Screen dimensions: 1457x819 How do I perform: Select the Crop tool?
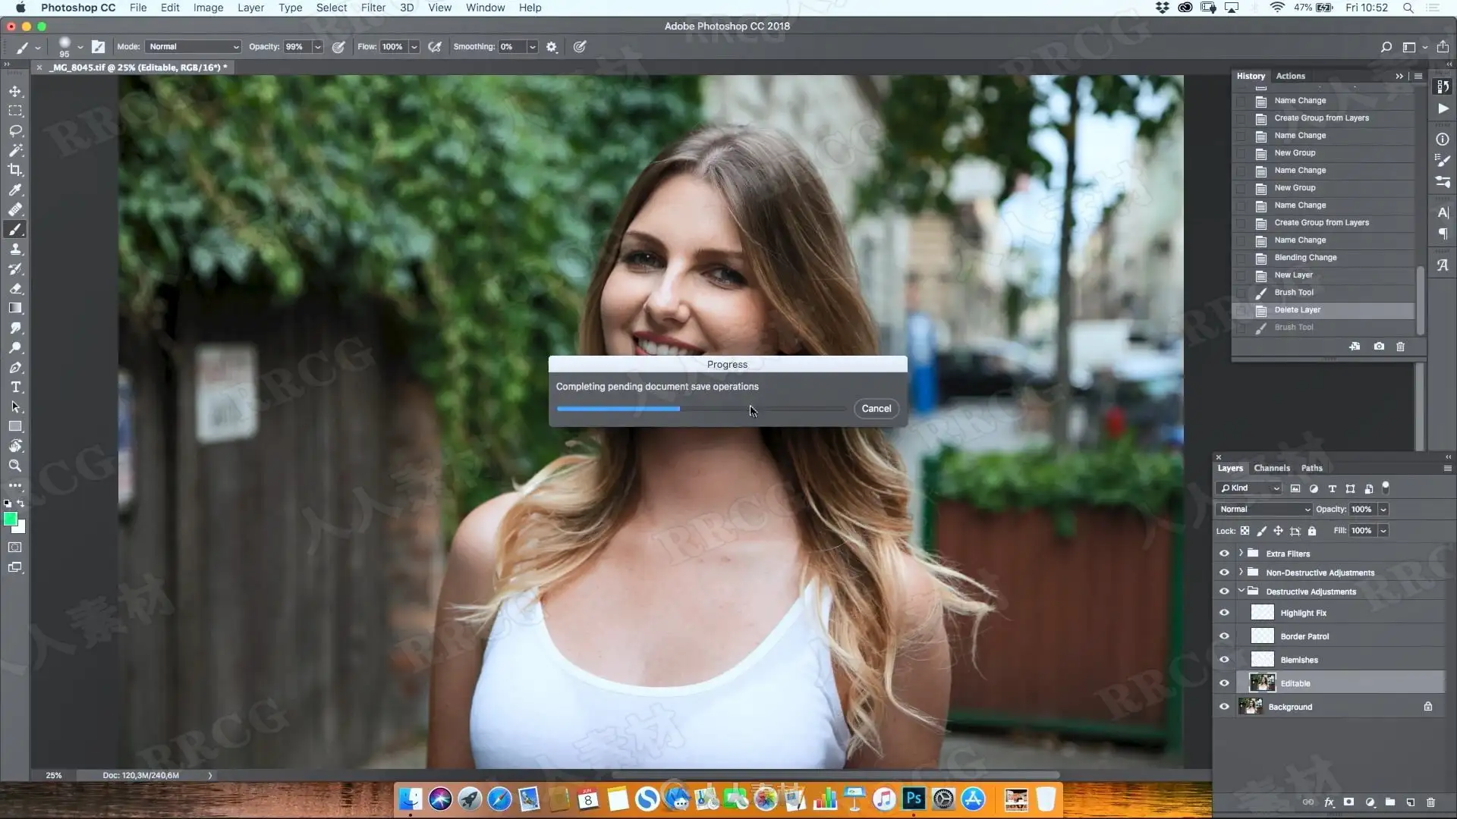[x=15, y=170]
